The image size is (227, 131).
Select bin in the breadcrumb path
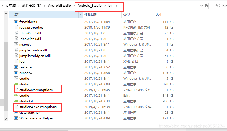[111, 6]
